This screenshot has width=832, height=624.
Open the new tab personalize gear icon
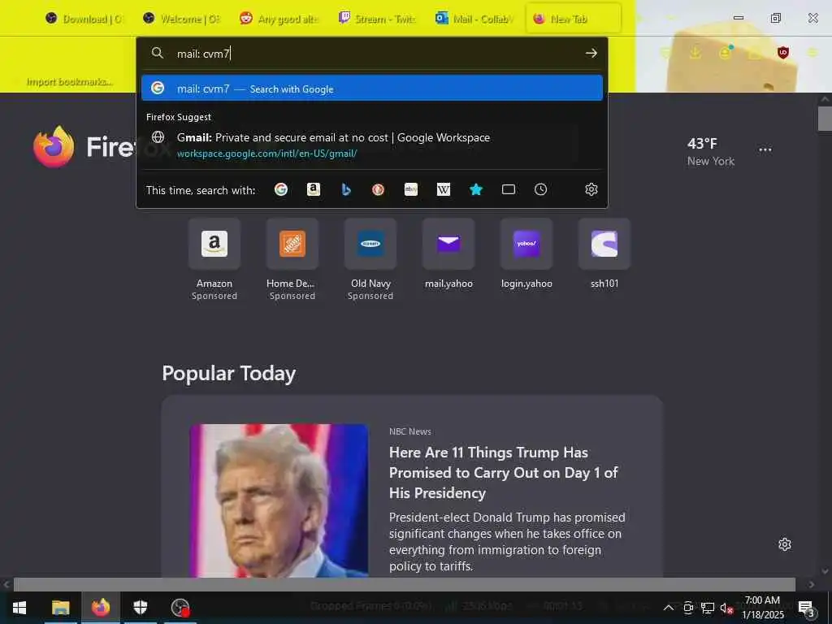[785, 544]
